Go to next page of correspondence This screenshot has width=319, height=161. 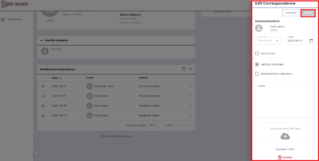[190, 125]
